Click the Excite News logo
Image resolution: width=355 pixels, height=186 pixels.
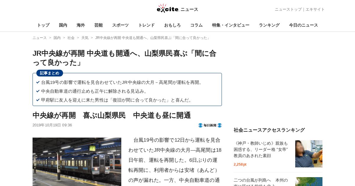[x=177, y=9]
